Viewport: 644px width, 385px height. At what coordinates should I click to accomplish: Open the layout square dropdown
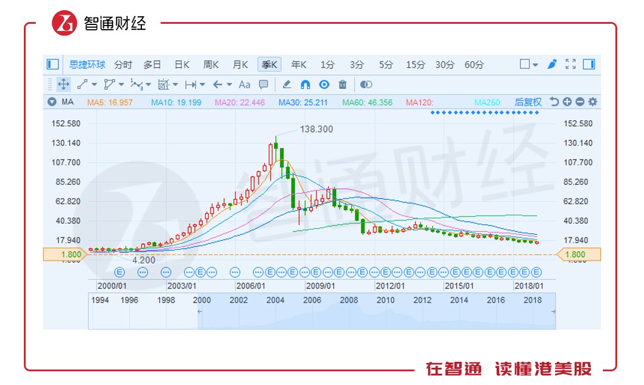coord(528,64)
